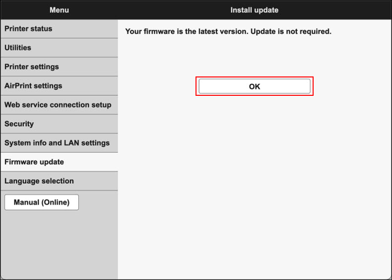Click the sentence "Your firmware is the latest version."
392x280 pixels.
187,32
